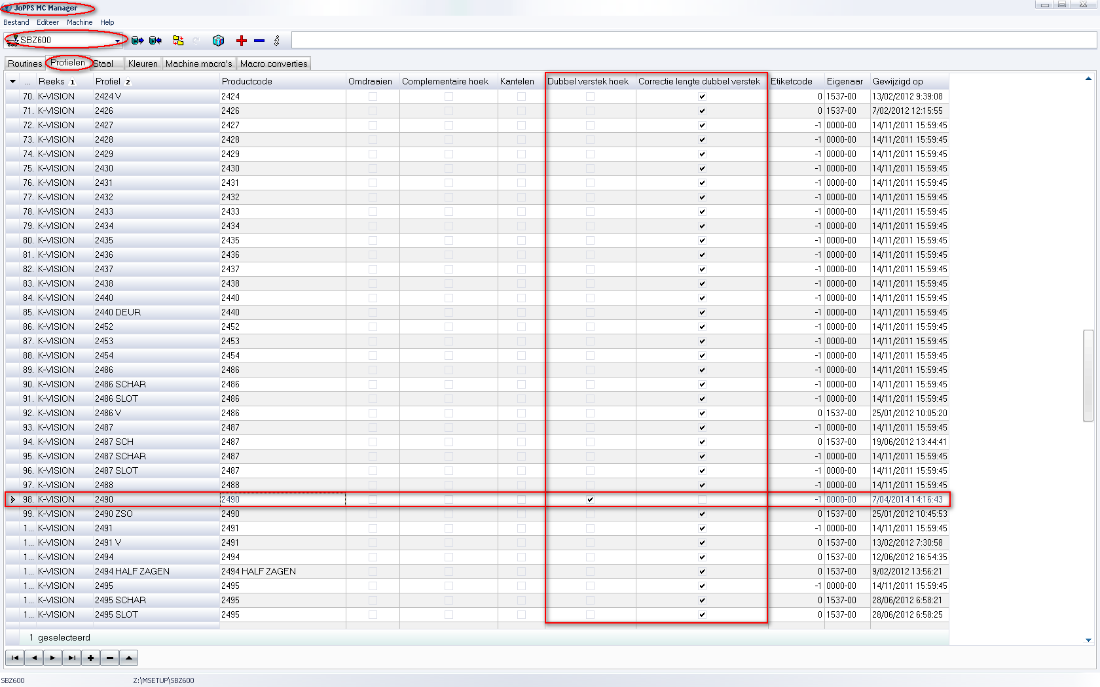The height and width of the screenshot is (687, 1100).
Task: Click the greyed refresh arrow icon in toolbar
Action: point(196,41)
